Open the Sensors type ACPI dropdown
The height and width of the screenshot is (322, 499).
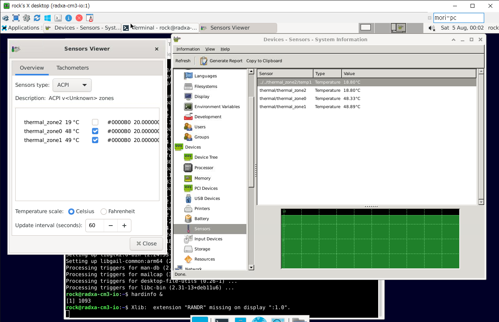pos(72,85)
